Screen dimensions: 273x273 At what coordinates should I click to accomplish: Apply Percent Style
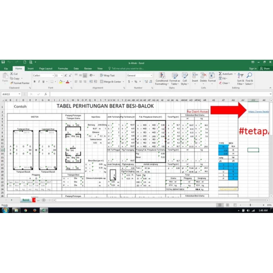[136, 82]
